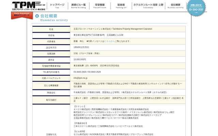This screenshot has height=136, width=218.
Task: Go to 空室情報 Vacant room page
Action: 100,6
